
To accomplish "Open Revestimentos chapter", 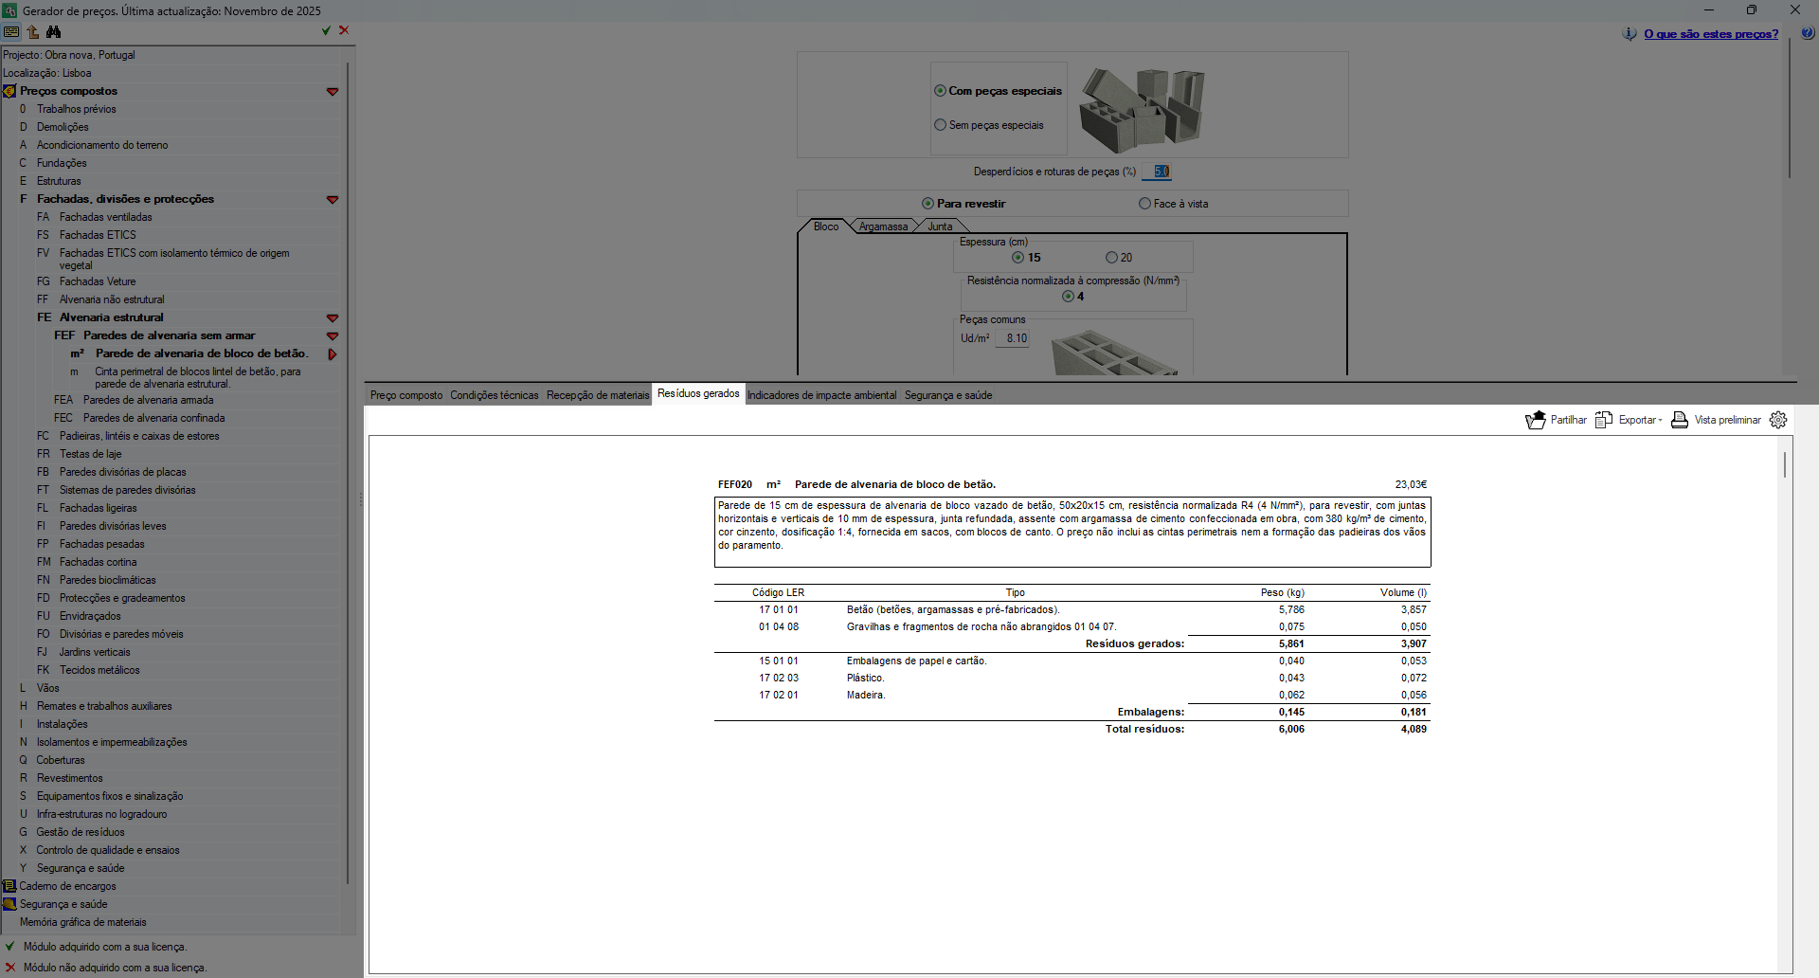I will coord(69,778).
